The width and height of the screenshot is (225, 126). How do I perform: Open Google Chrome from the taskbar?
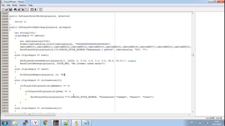tap(46, 123)
